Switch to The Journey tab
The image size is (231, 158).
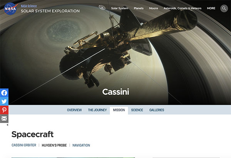[96, 110]
